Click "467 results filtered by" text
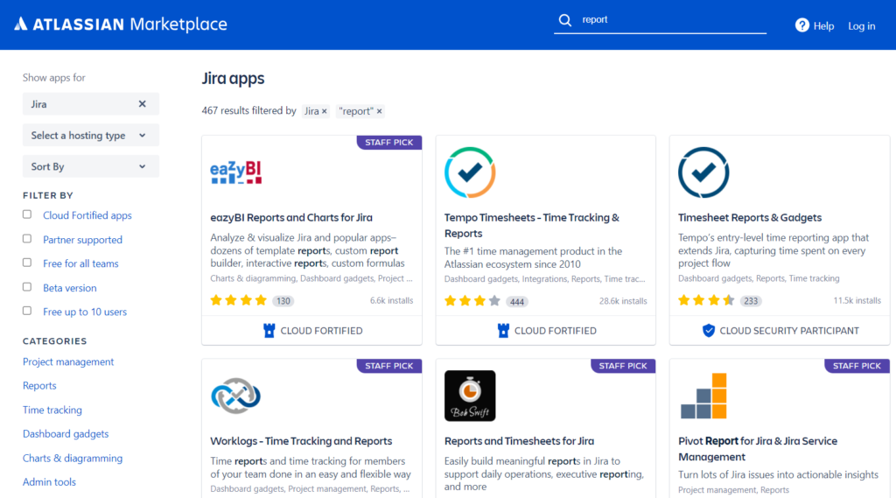The width and height of the screenshot is (896, 498). click(x=248, y=110)
